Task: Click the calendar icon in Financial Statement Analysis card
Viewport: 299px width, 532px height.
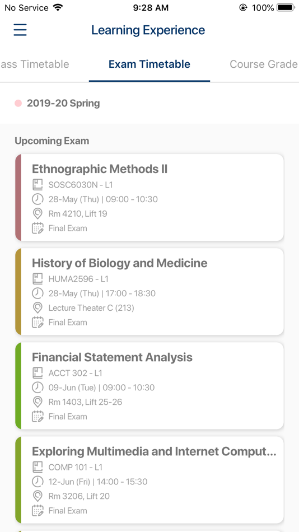Action: (x=38, y=416)
